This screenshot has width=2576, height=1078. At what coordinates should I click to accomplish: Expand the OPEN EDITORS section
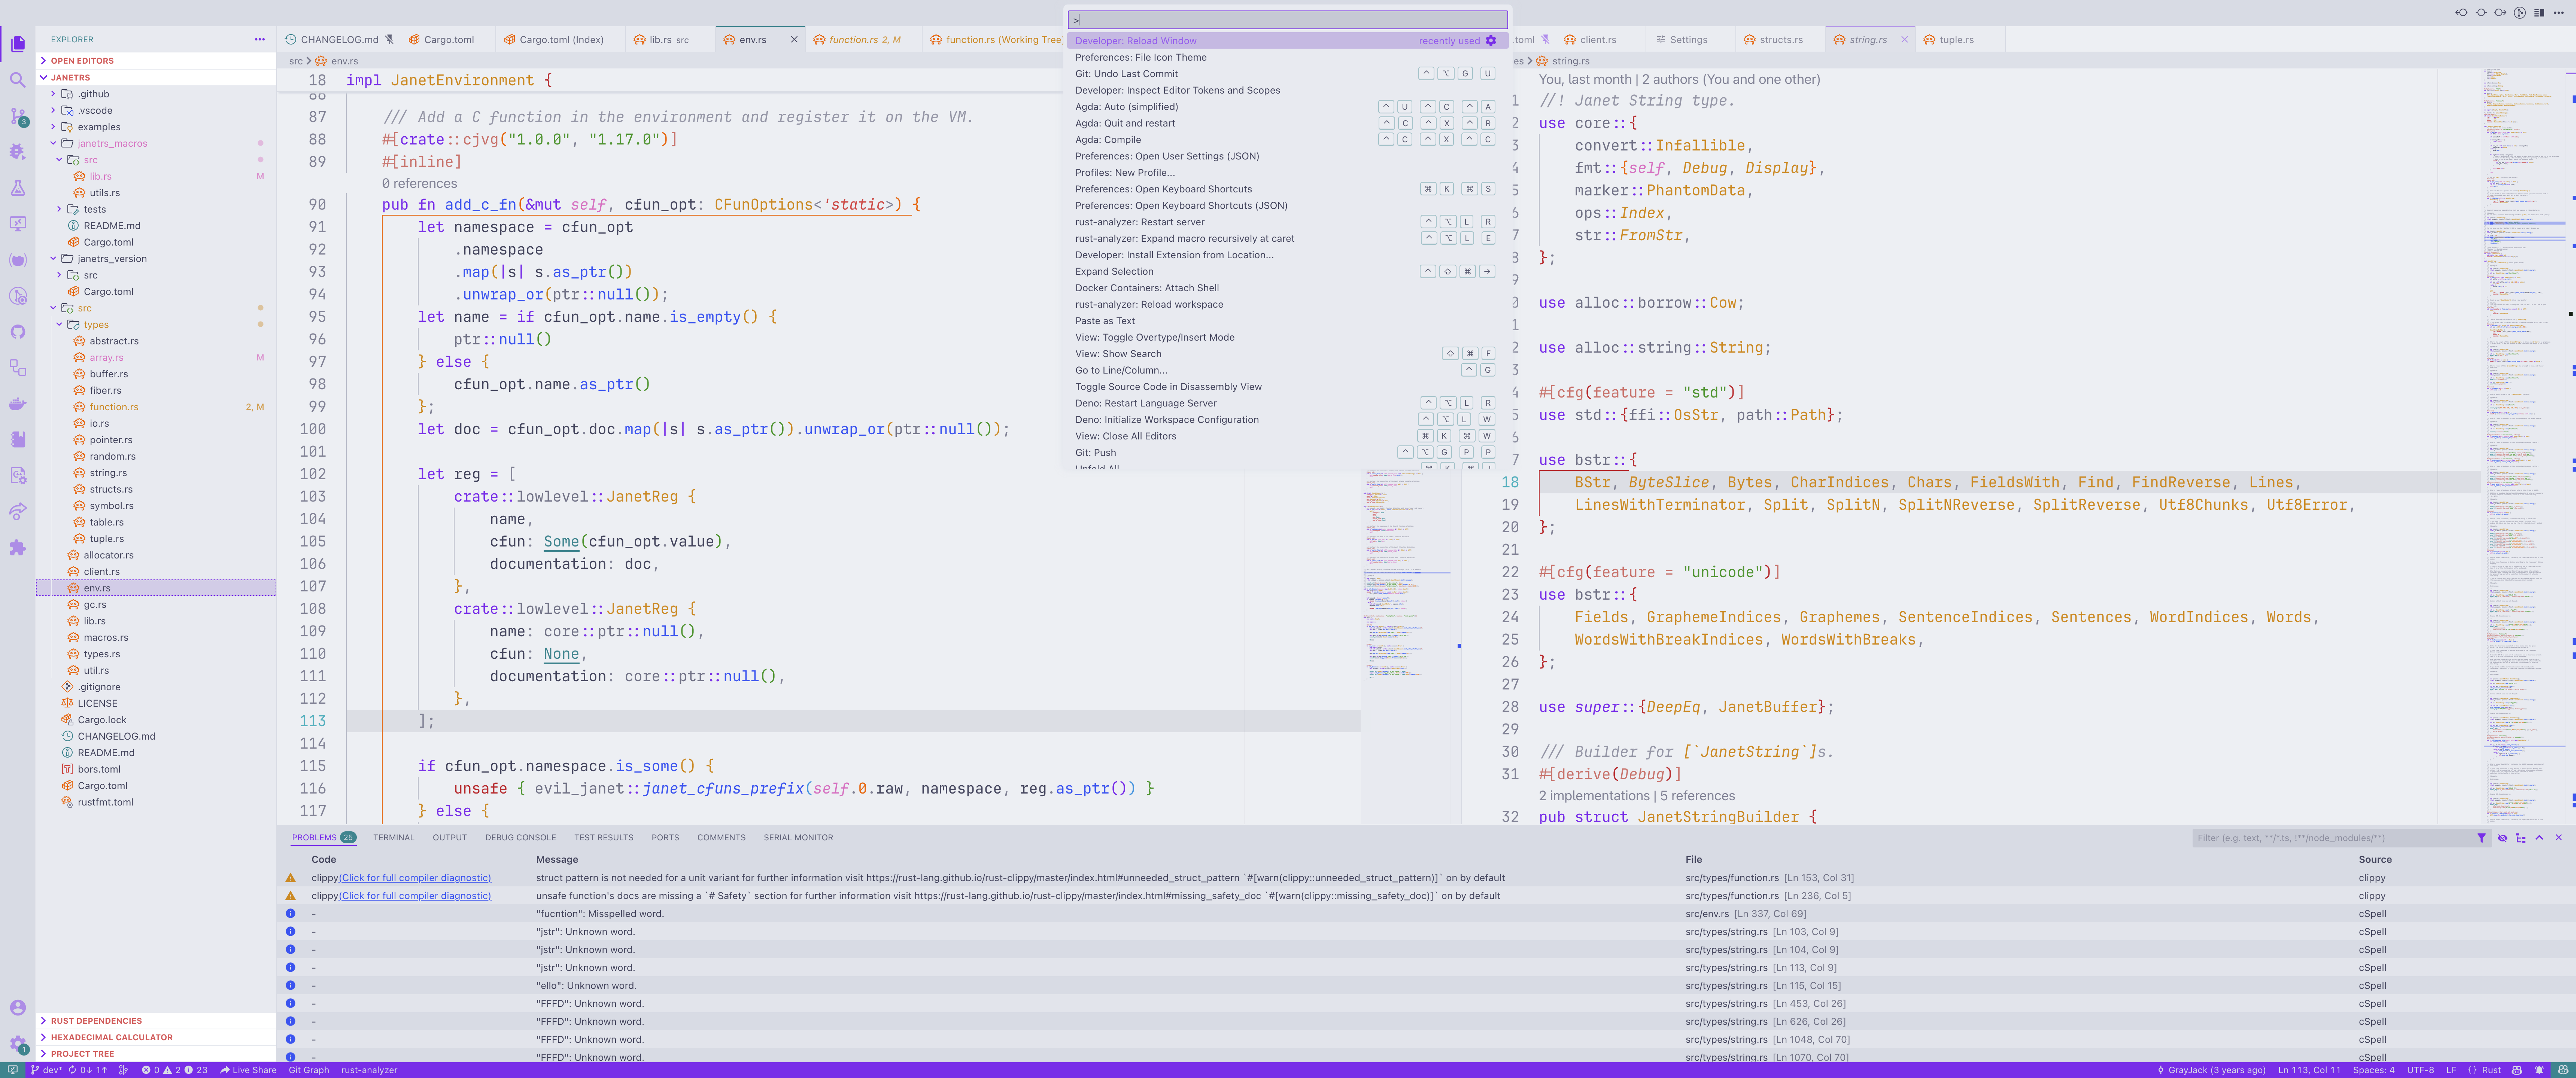[x=82, y=61]
